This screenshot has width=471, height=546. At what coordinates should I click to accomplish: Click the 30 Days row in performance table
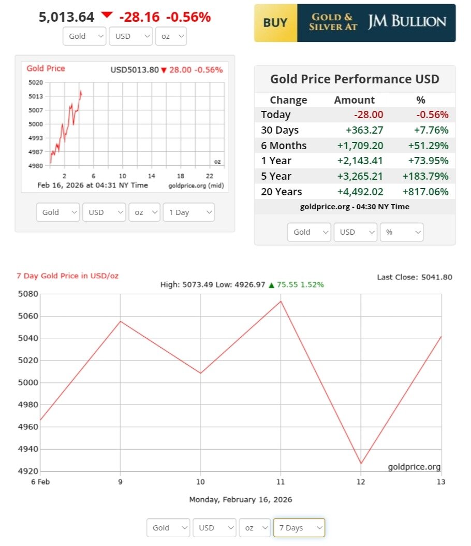(355, 130)
